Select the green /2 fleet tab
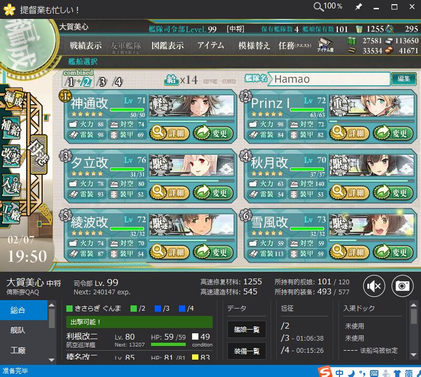 pos(138,308)
